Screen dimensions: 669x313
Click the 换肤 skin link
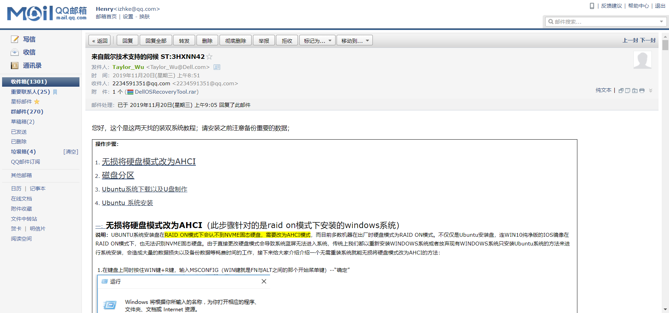tap(145, 17)
